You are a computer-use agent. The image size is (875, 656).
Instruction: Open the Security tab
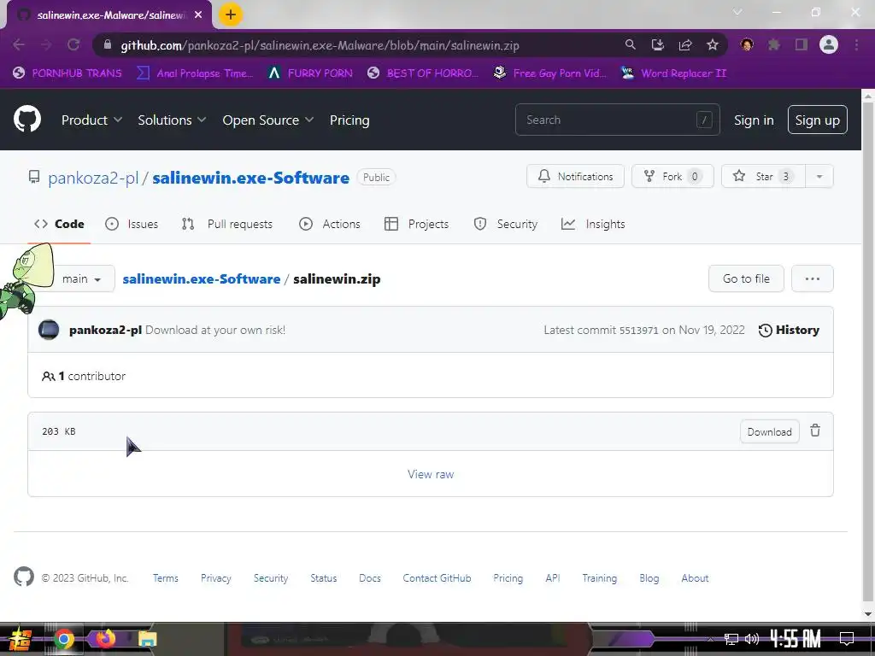pos(505,224)
